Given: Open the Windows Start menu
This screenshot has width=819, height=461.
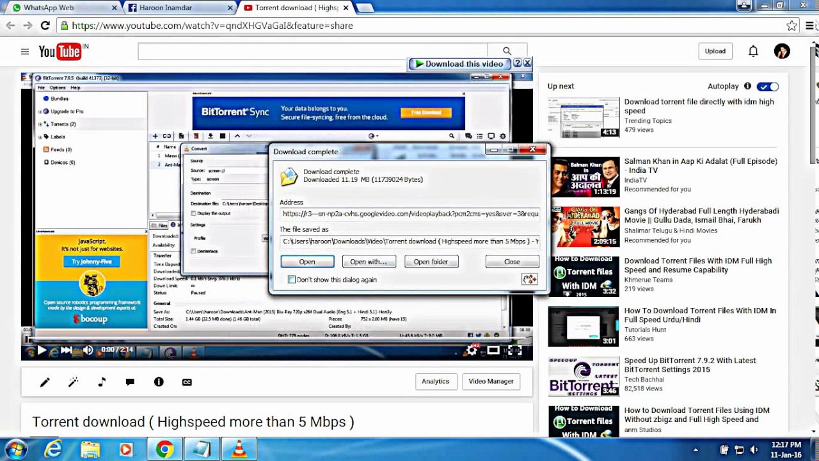Looking at the screenshot, I should (x=16, y=449).
